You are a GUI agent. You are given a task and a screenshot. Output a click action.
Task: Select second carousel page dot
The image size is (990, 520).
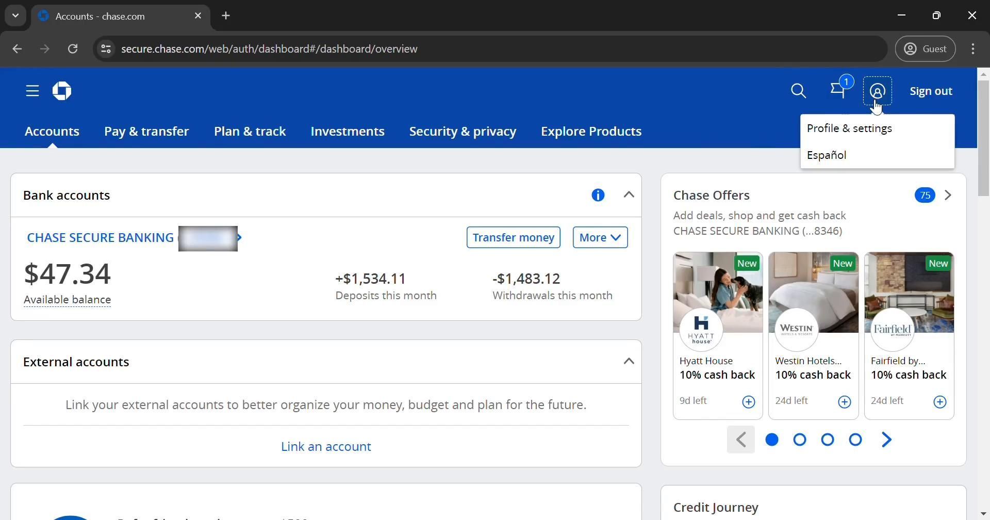point(799,440)
